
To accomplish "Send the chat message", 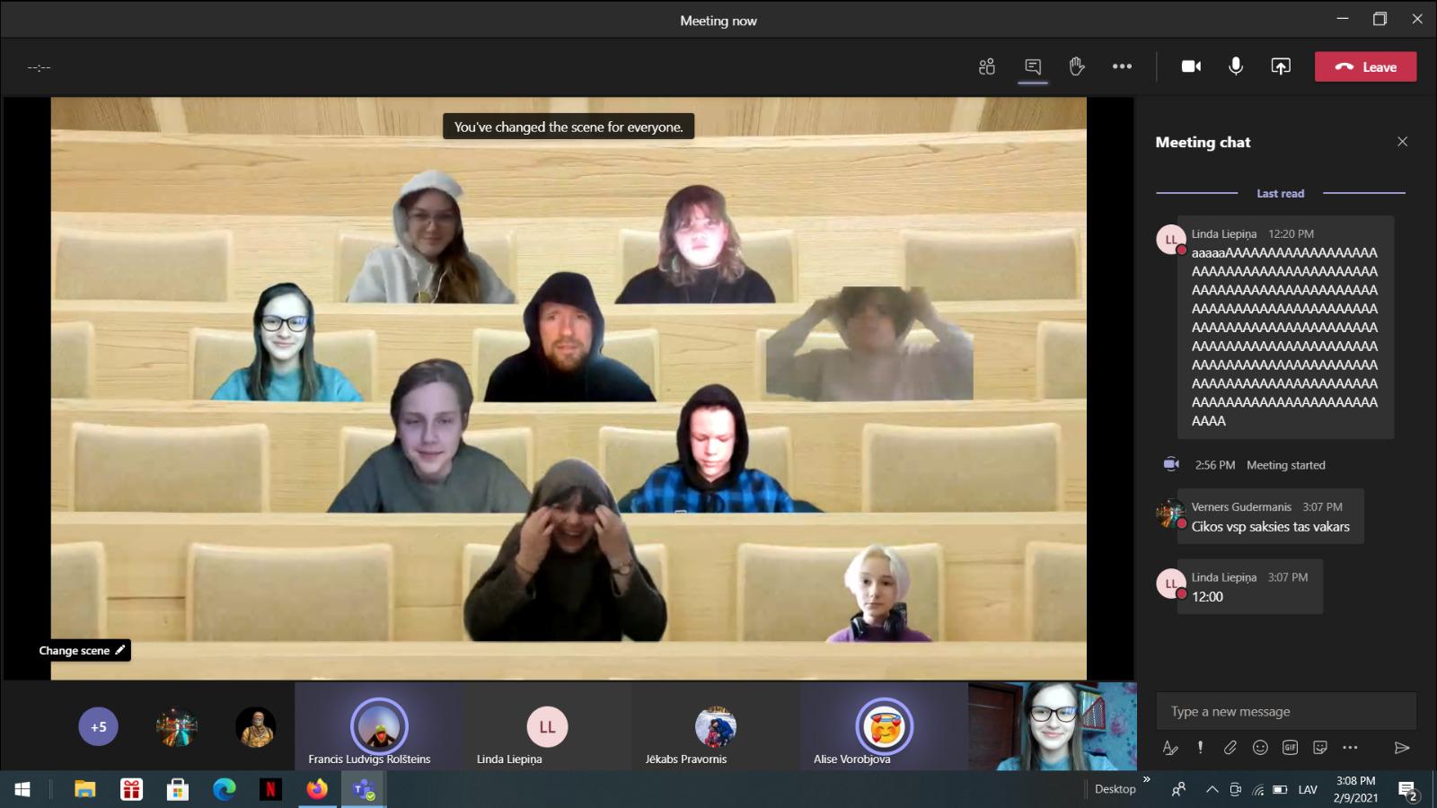I will coord(1401,747).
